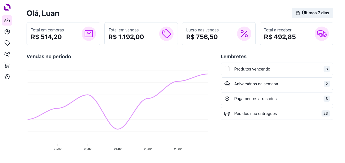This screenshot has width=345, height=163.
Task: View reports via the pie chart sidebar icon
Action: pyautogui.click(x=7, y=77)
